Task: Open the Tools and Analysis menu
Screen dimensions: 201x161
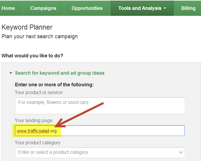Action: point(140,8)
